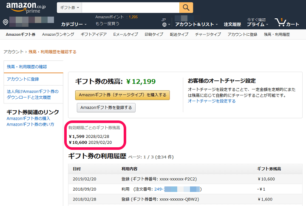Screen dimensions: 306x206
Task: Open the オートチャージを設定する link
Action: pos(211,101)
